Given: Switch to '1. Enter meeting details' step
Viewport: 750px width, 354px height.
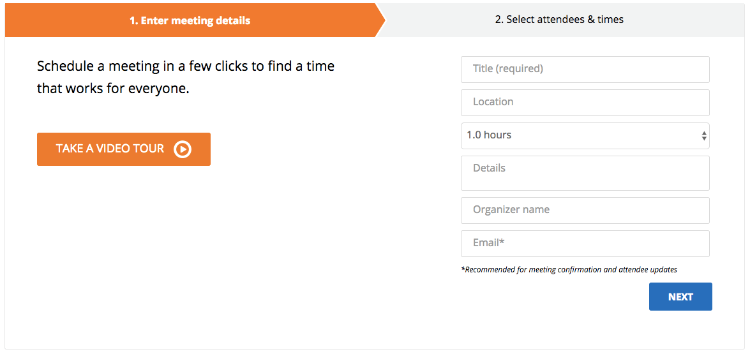Looking at the screenshot, I should (x=190, y=20).
